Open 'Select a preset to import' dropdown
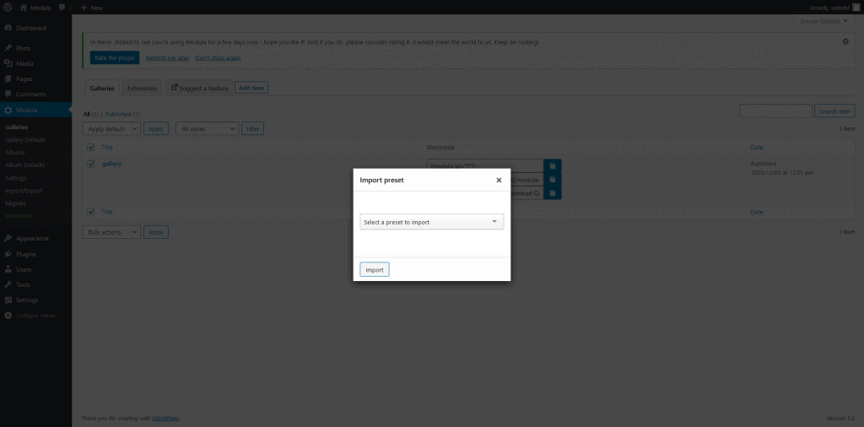Viewport: 864px width, 427px height. (x=431, y=222)
